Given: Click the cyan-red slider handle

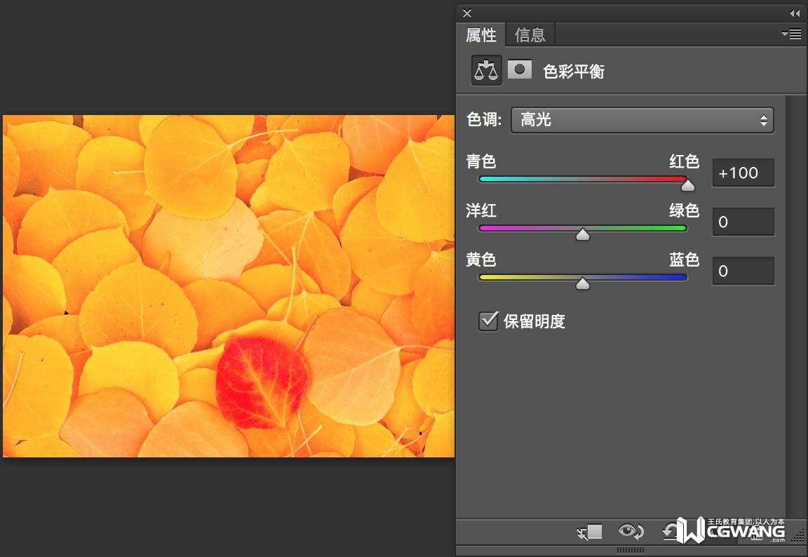Looking at the screenshot, I should [688, 185].
